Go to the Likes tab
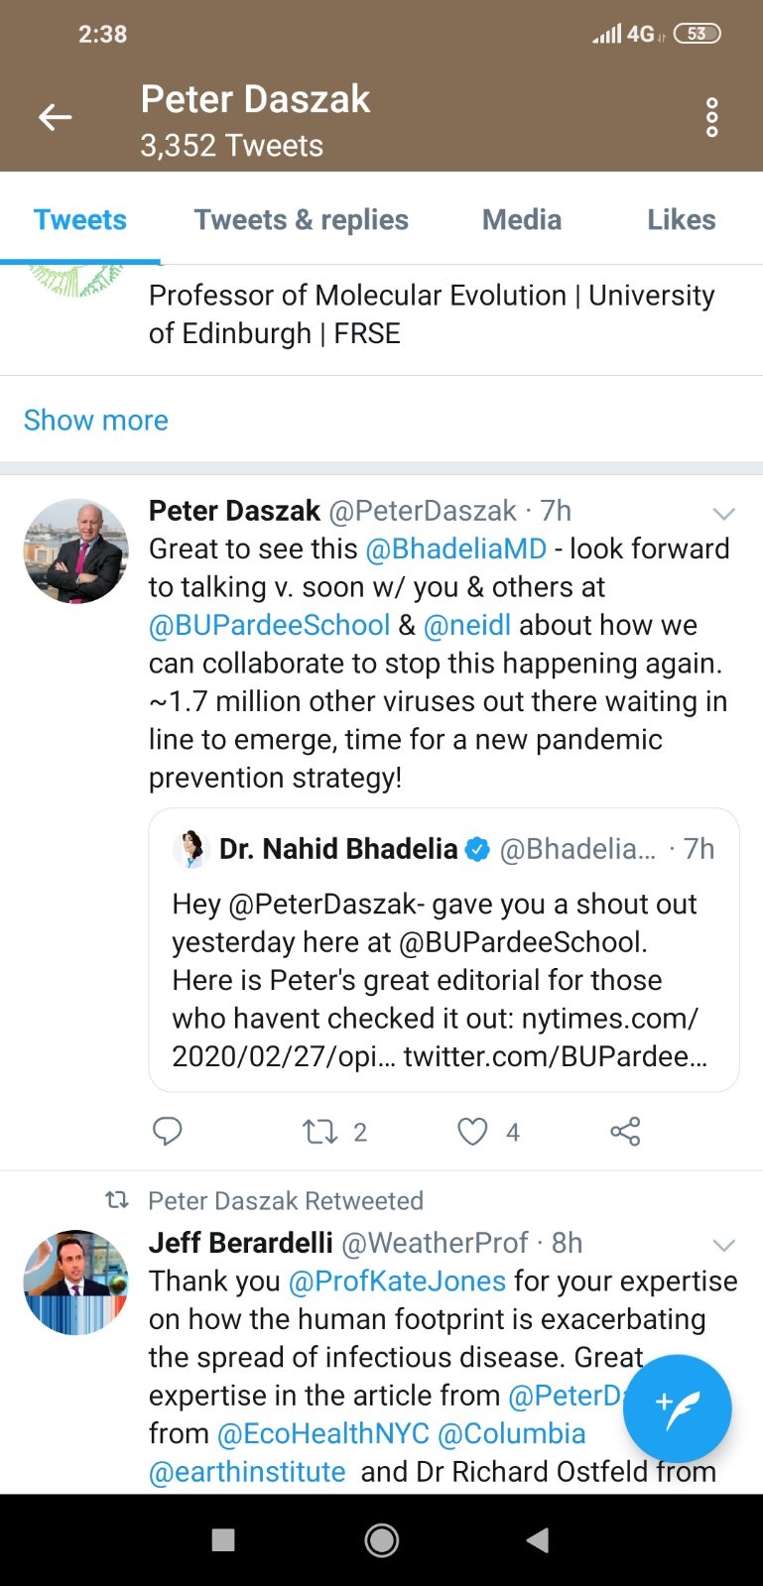This screenshot has height=1586, width=763. click(681, 220)
